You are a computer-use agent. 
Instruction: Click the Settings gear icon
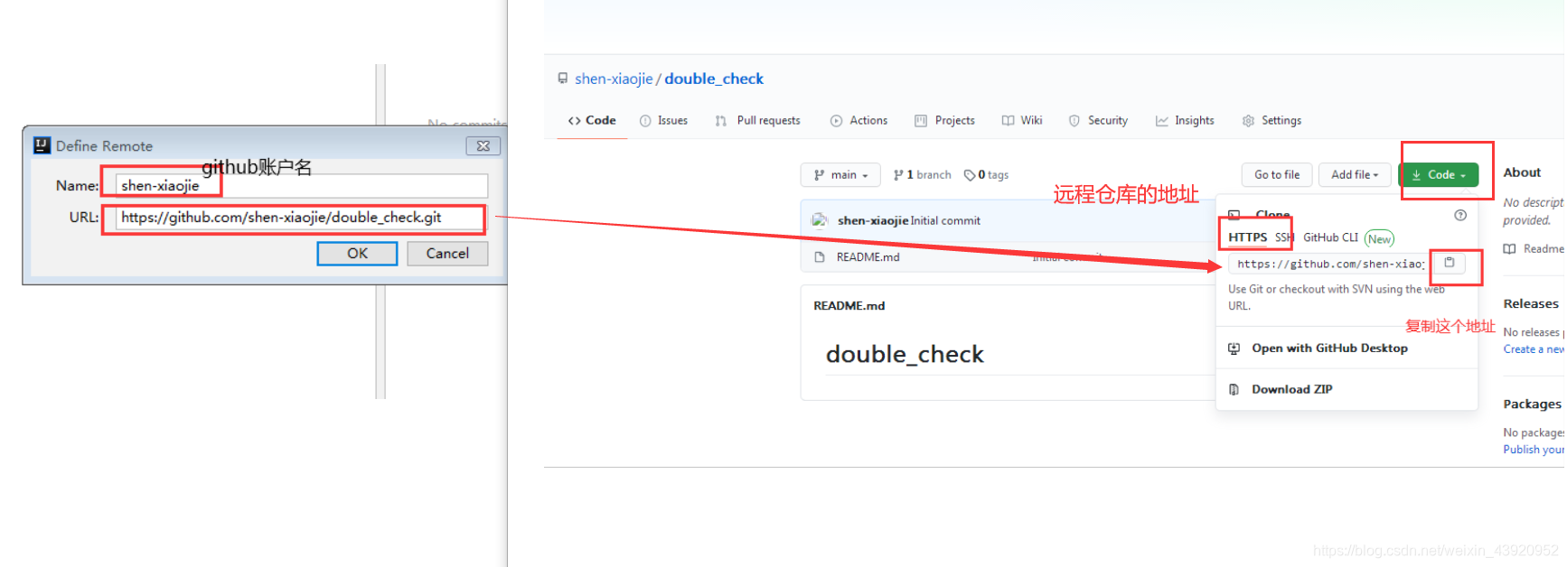point(1248,121)
